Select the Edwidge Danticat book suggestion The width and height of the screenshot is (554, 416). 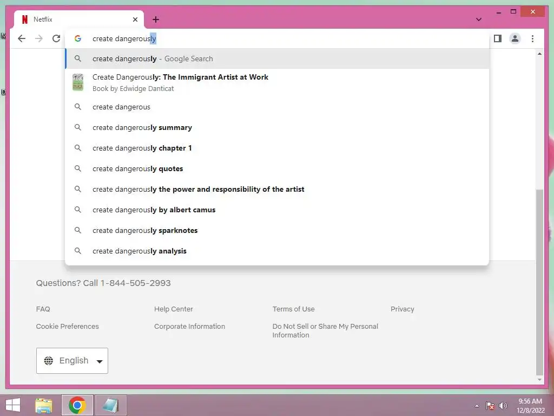[x=278, y=82]
